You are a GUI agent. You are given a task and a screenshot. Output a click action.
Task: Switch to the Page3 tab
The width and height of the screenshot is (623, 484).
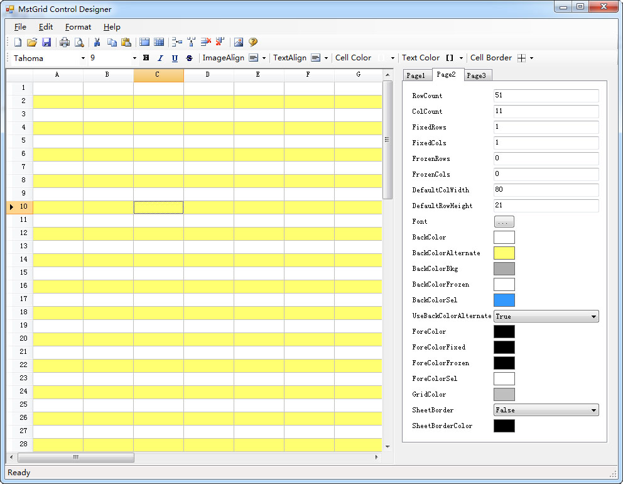click(x=476, y=75)
